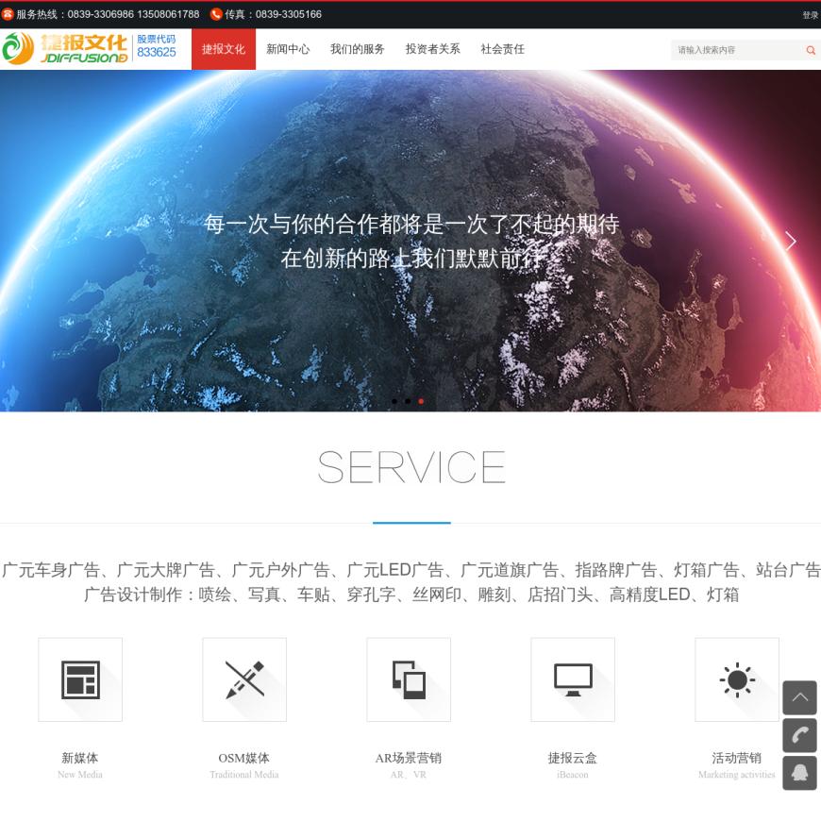Viewport: 821px width, 821px height.
Task: Click the search magnifier icon
Action: click(x=811, y=50)
